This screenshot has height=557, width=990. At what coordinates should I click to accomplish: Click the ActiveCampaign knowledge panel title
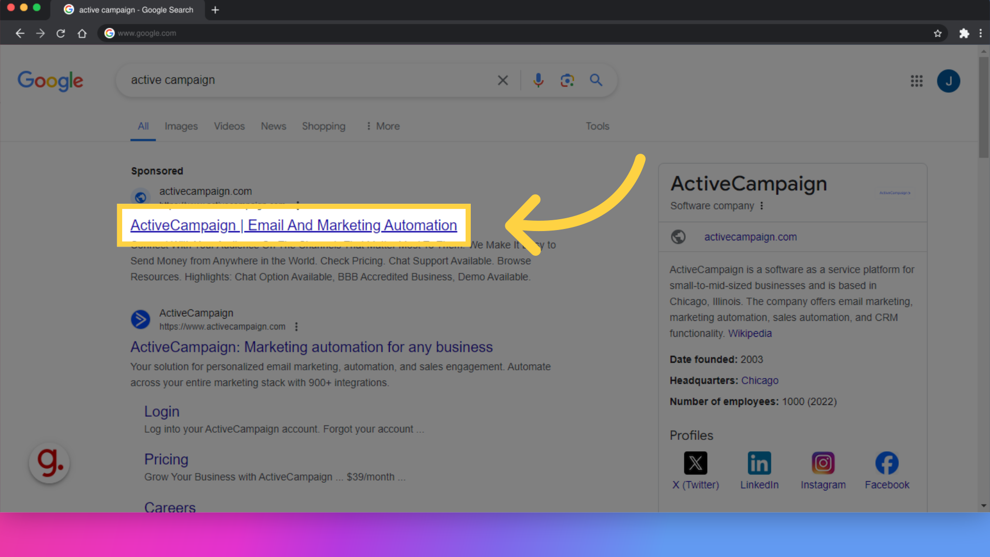[x=749, y=184]
